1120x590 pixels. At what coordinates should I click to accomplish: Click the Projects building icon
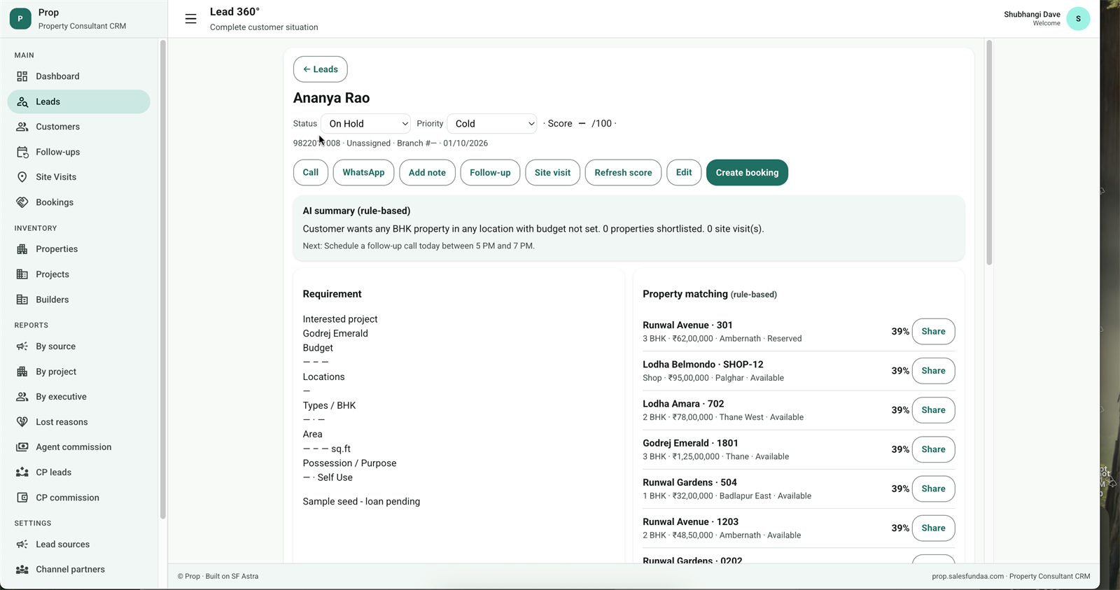(22, 274)
